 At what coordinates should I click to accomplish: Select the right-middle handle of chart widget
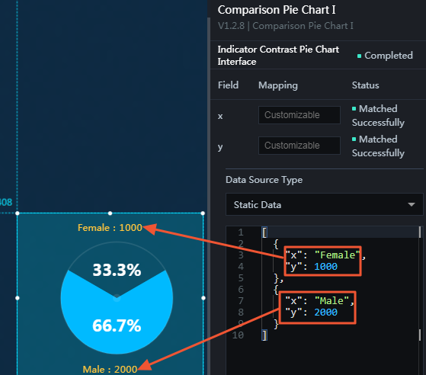[203, 298]
